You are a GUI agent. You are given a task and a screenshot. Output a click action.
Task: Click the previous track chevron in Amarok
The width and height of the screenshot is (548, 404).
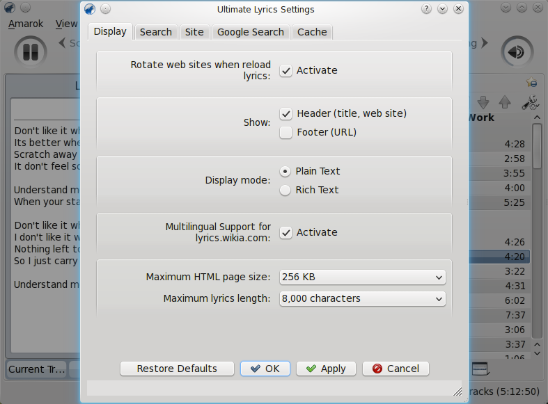[62, 43]
